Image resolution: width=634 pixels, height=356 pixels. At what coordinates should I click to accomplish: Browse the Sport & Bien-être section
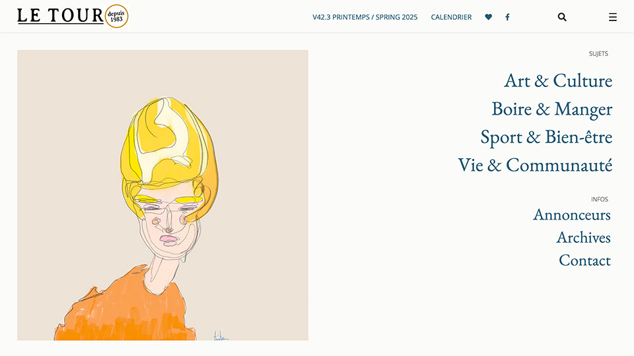pyautogui.click(x=546, y=137)
